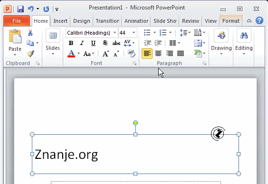Select the right-middle sizing handle of title box

239,154
